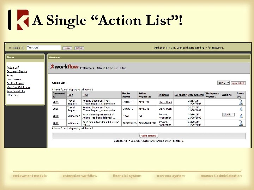Open the NONE default action dropdown
Screen dimensions: 254x190
coord(223,83)
